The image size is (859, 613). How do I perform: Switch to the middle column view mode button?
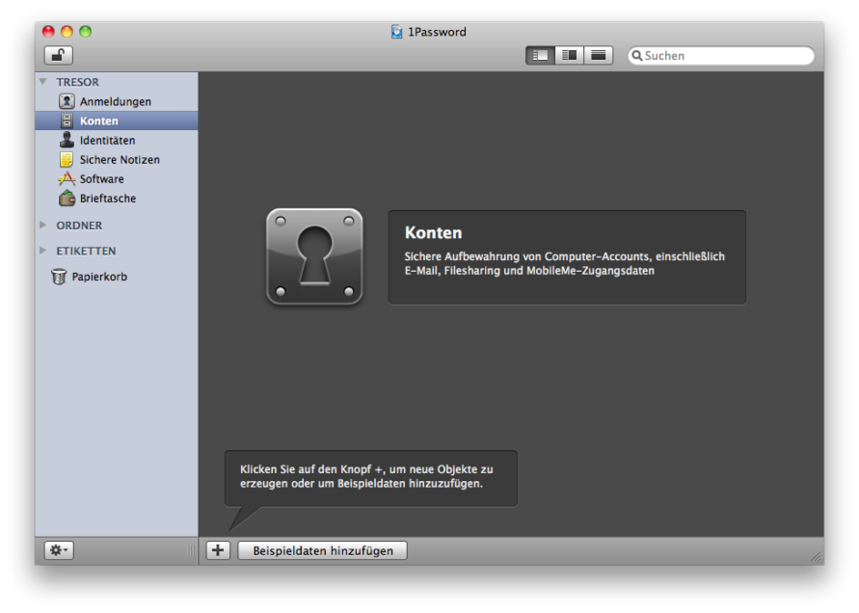pyautogui.click(x=569, y=55)
